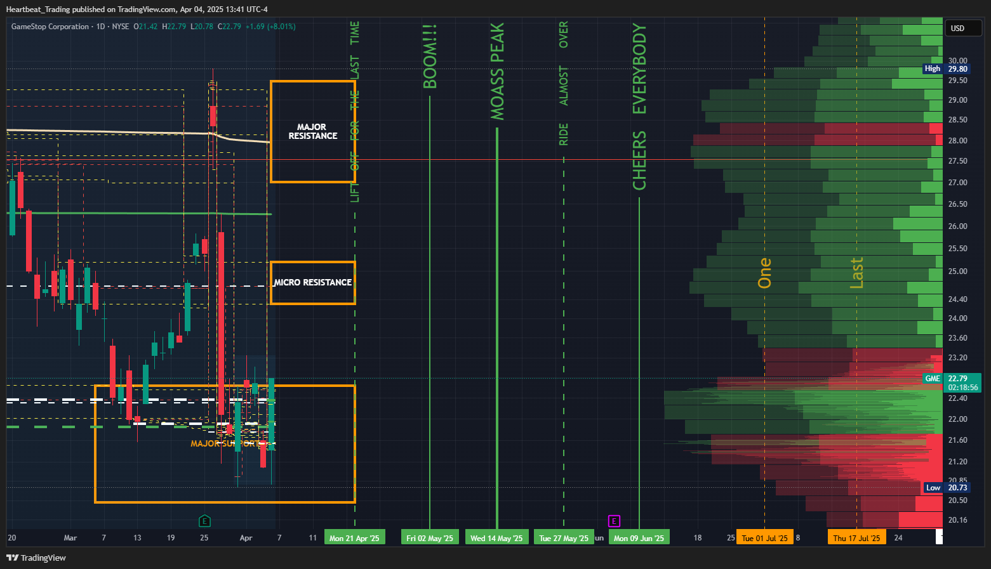Click the O21.42 open value
991x569 pixels.
coord(145,27)
